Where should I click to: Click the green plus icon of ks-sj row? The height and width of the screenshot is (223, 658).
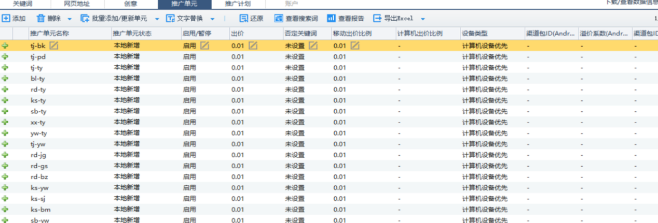pos(5,199)
